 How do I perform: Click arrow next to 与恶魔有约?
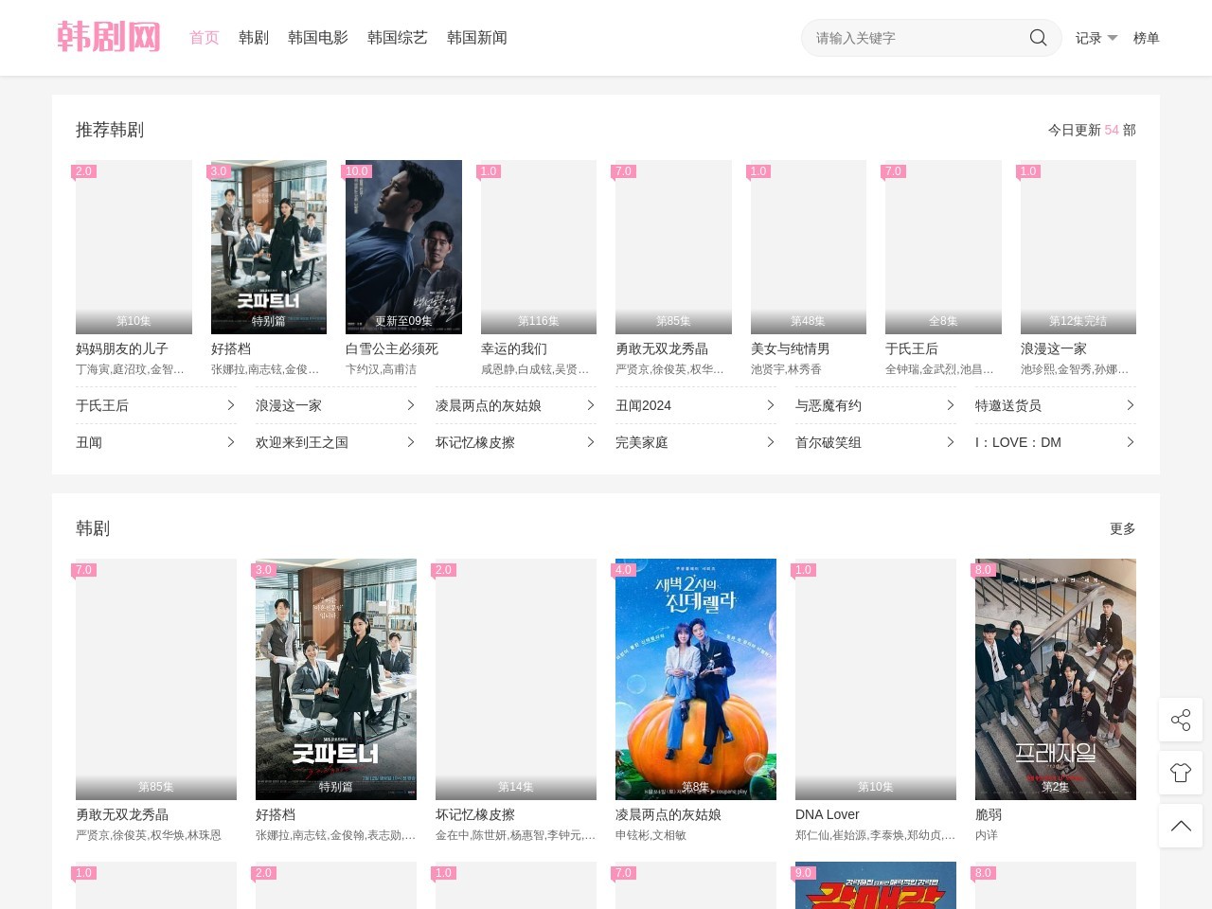(x=950, y=405)
